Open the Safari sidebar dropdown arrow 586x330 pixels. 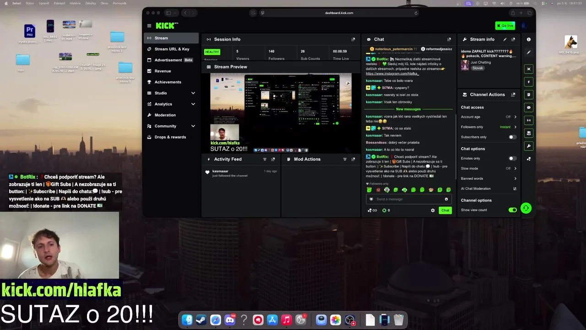[174, 13]
